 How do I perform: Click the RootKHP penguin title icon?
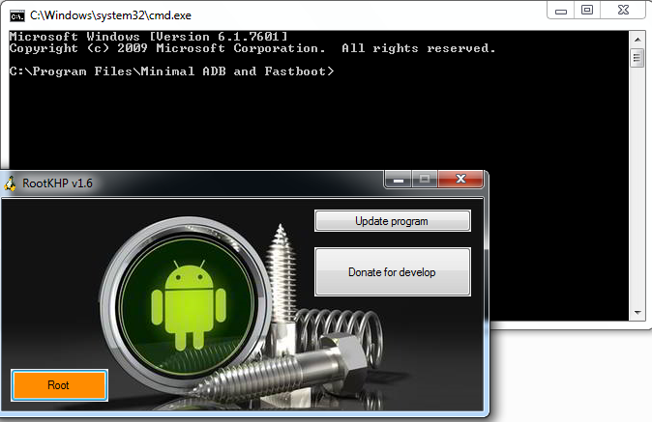pos(11,183)
